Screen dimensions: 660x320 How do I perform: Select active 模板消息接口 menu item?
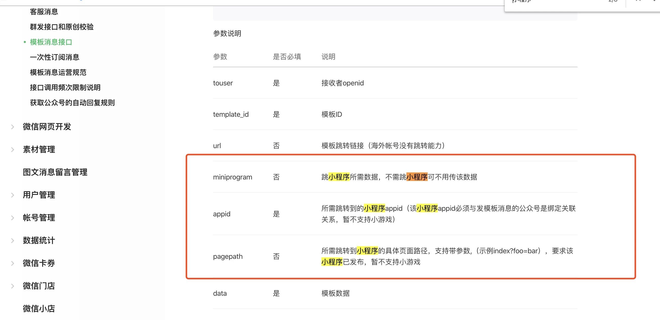pyautogui.click(x=51, y=42)
